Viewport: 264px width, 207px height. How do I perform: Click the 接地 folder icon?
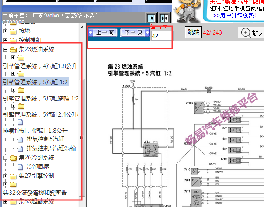[13, 31]
